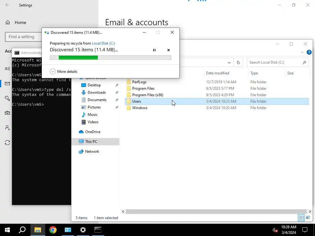Click "1 item selected" in status bar
Image resolution: width=315 pixels, height=236 pixels.
click(106, 218)
